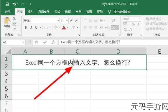168x112 pixels.
Task: Expand the font color dropdown arrow
Action: pos(68,27)
